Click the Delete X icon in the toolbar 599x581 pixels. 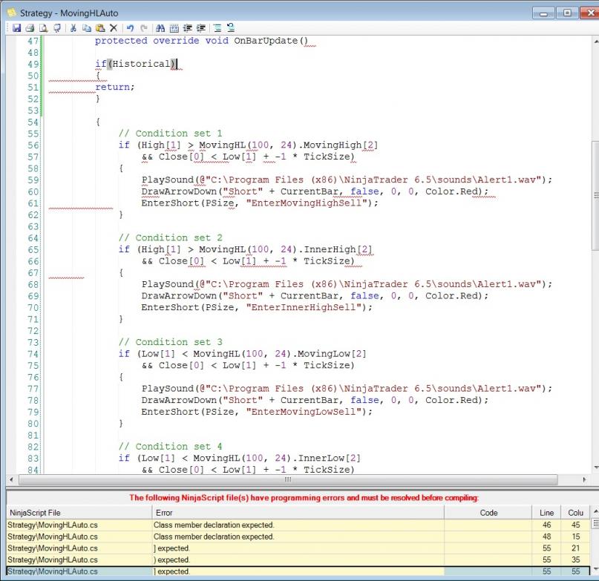113,27
